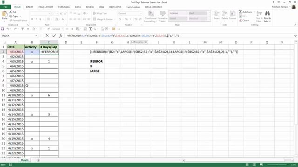The image size is (298, 167).
Task: Click the Sort & Filter icon
Action: tap(259, 13)
